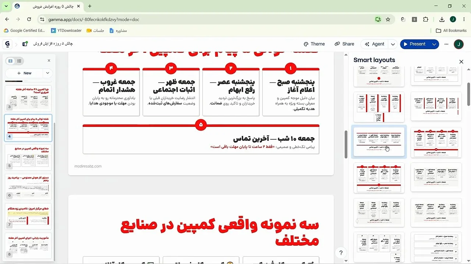Image resolution: width=471 pixels, height=264 pixels.
Task: View site information icon in address bar
Action: pos(42,19)
